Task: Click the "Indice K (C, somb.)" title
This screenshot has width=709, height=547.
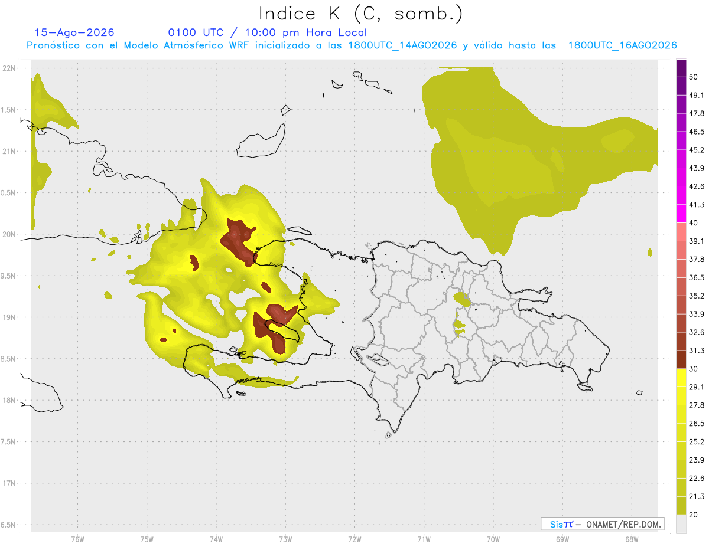Action: coord(361,14)
